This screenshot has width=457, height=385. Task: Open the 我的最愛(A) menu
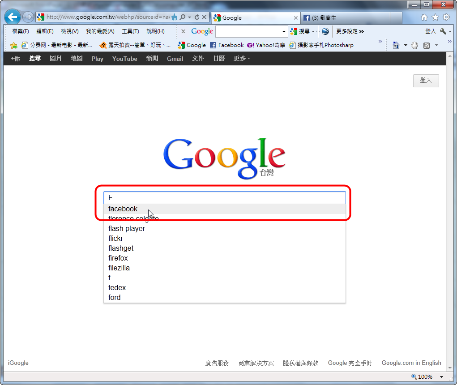tap(100, 31)
